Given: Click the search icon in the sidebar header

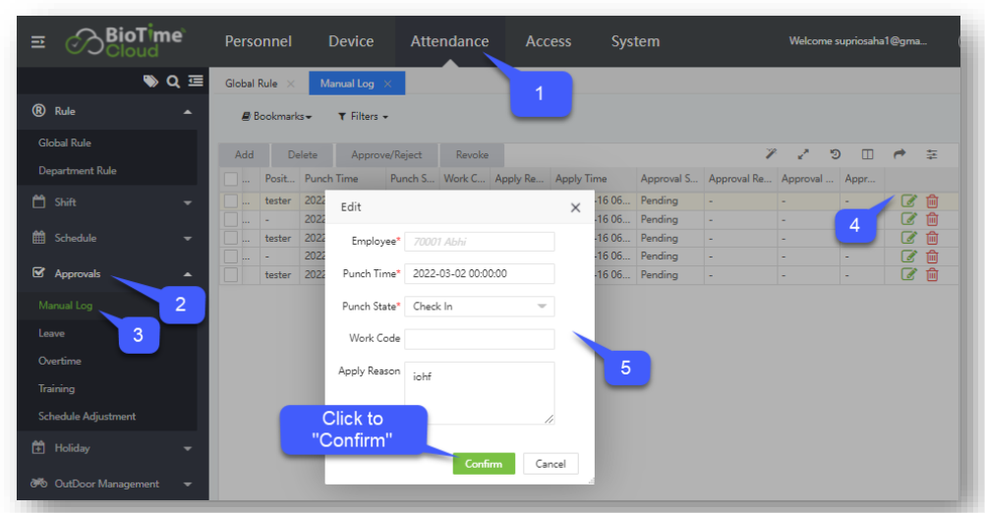Looking at the screenshot, I should (173, 83).
